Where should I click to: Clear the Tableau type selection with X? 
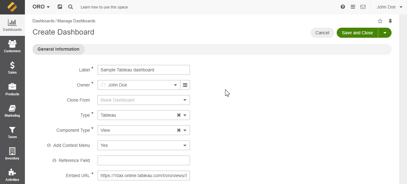tap(179, 115)
